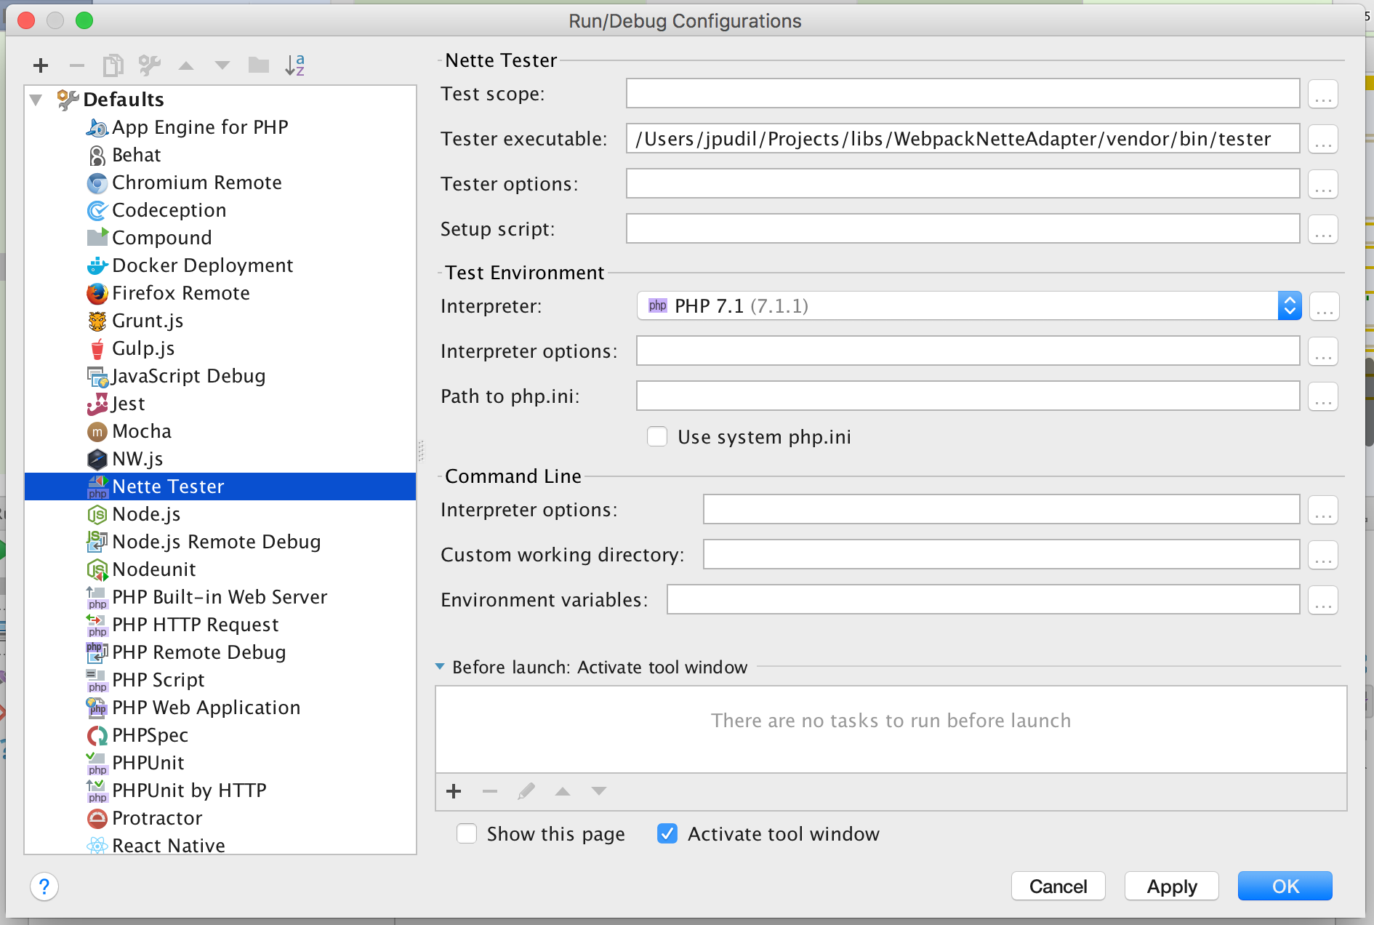Select the highlighted Nette Tester item
This screenshot has height=925, width=1374.
tap(220, 486)
